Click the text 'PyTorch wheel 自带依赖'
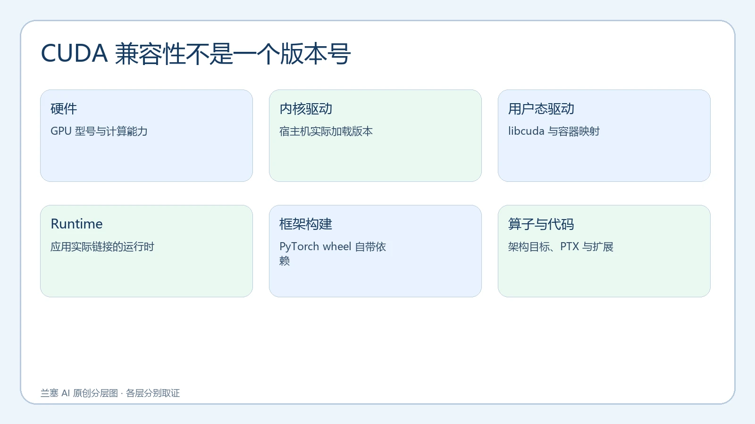 [x=333, y=254]
